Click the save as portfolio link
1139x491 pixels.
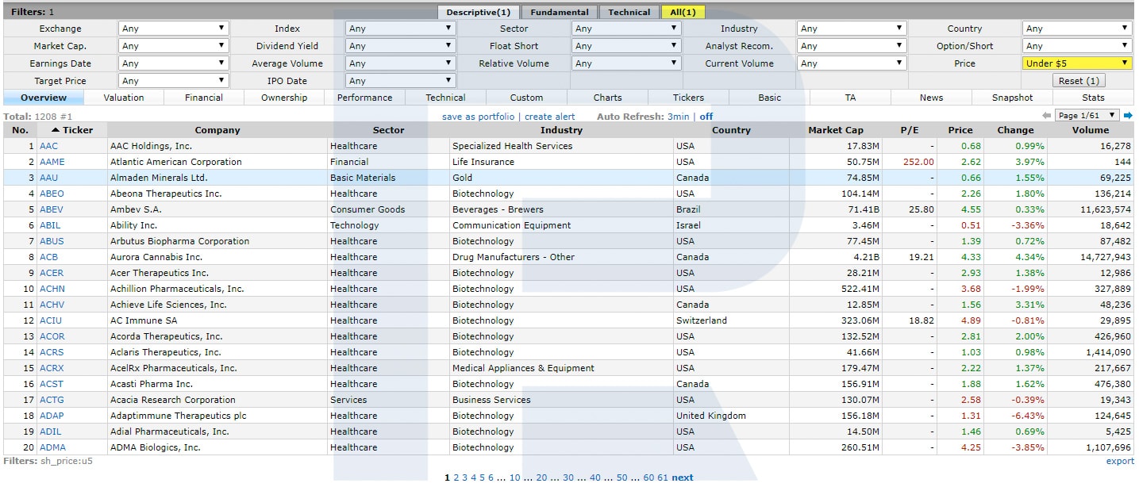point(478,117)
